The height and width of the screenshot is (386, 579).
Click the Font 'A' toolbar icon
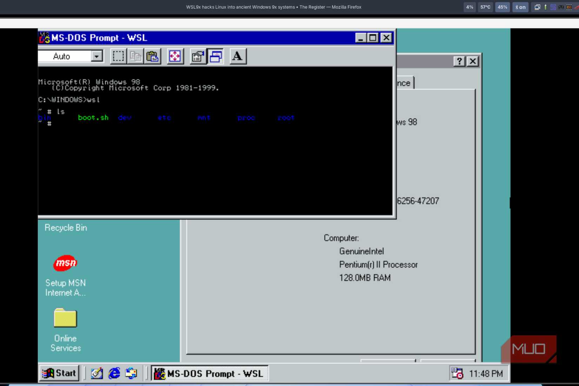238,56
